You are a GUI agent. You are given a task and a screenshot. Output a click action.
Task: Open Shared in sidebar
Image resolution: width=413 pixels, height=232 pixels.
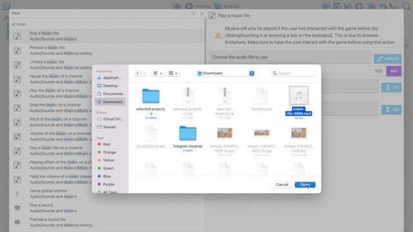coord(106,127)
